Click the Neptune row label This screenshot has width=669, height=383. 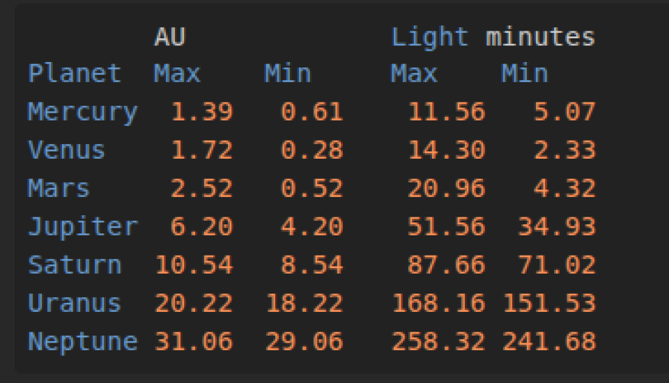click(x=82, y=342)
